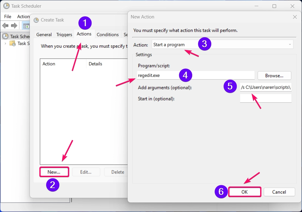Close the Task Scheduler window

click(x=292, y=6)
